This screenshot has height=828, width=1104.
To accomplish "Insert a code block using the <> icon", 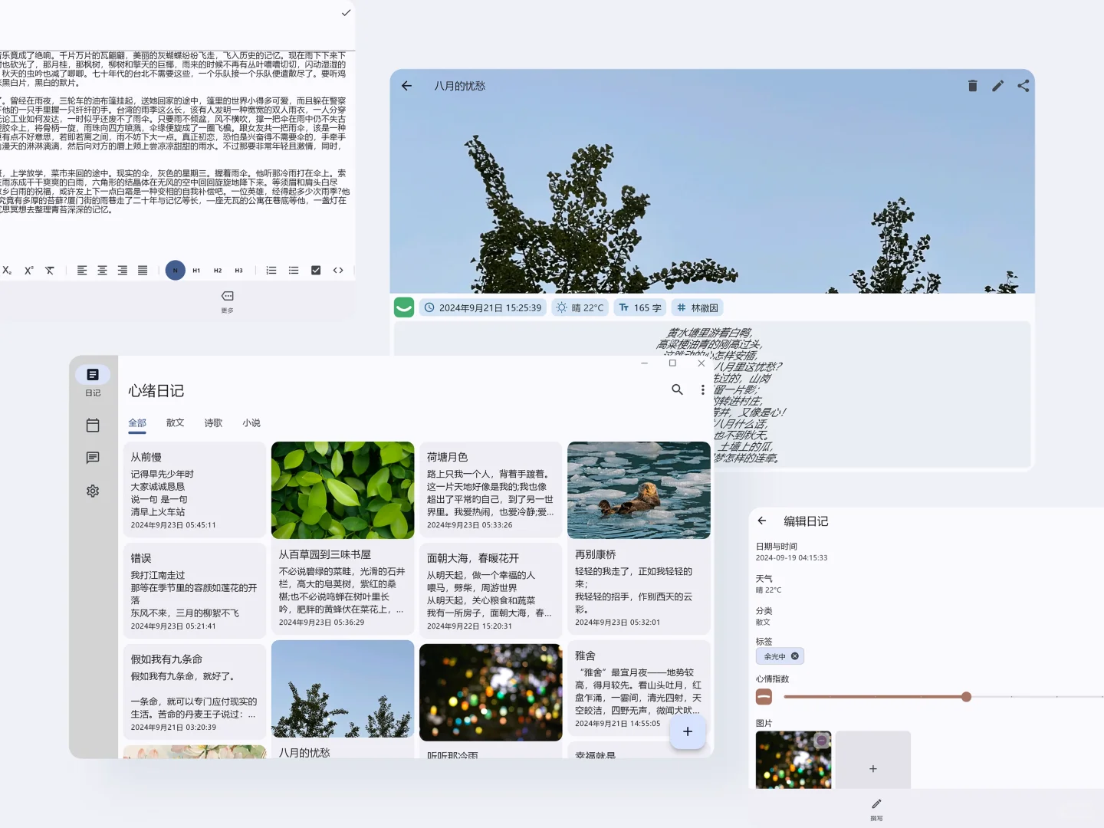I will pyautogui.click(x=338, y=270).
